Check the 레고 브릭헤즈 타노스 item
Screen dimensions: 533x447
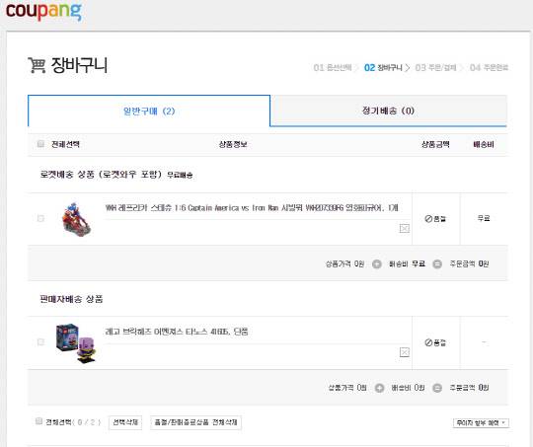pyautogui.click(x=40, y=342)
